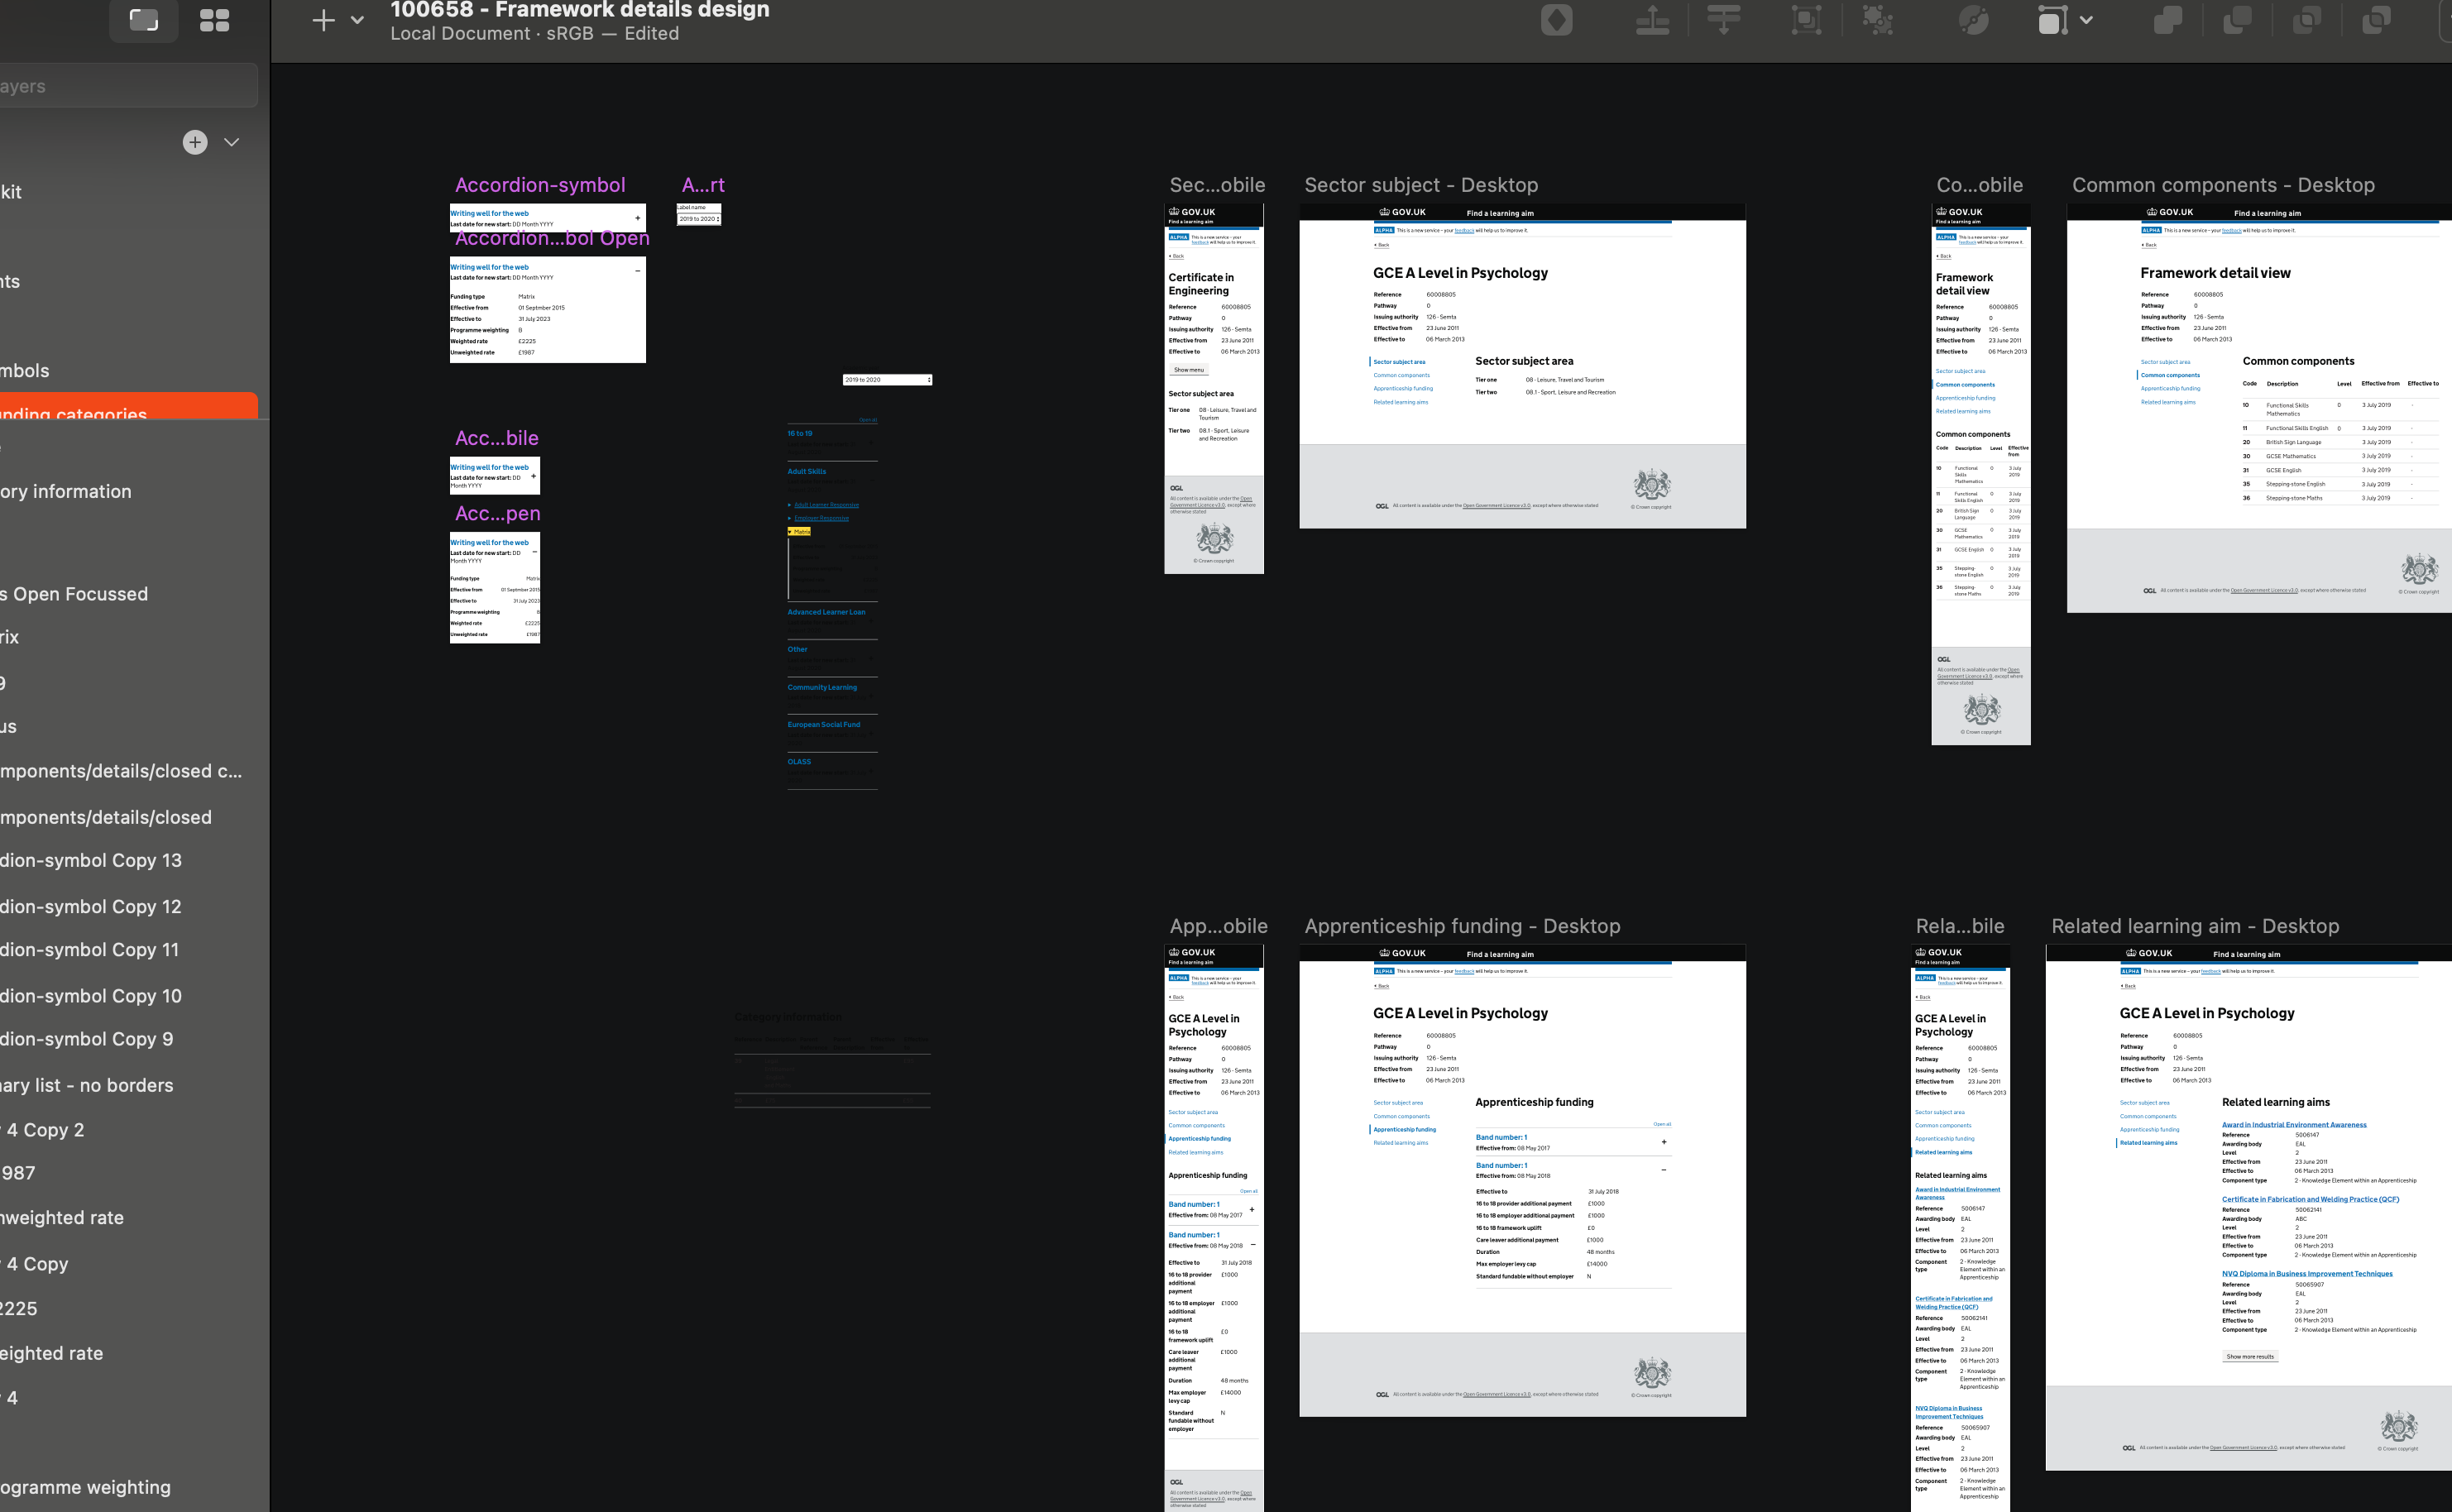Select 'Sector subject - Desktop' artboard title

(x=1420, y=185)
